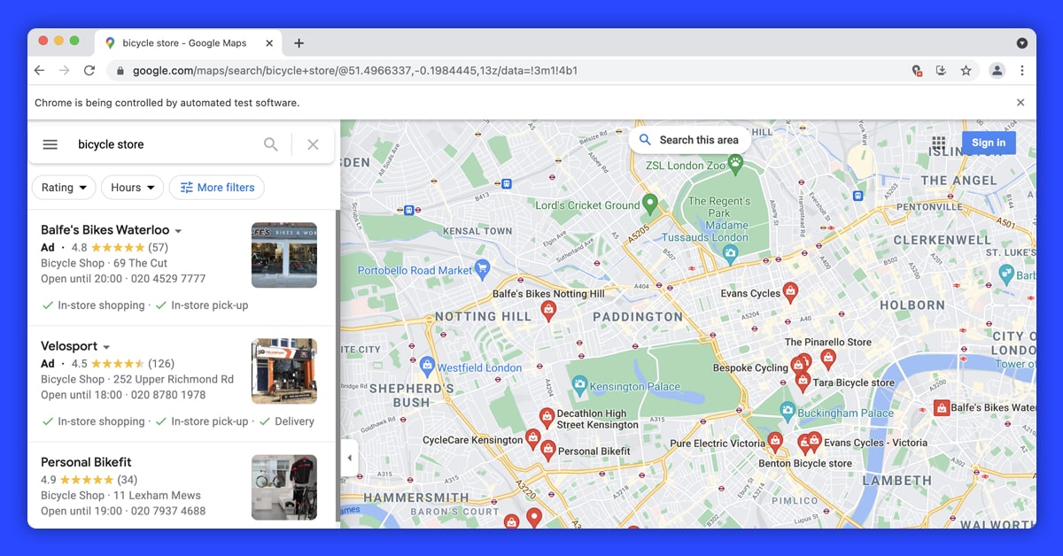Open the Personal Bikefit photo thumbnail

[284, 488]
